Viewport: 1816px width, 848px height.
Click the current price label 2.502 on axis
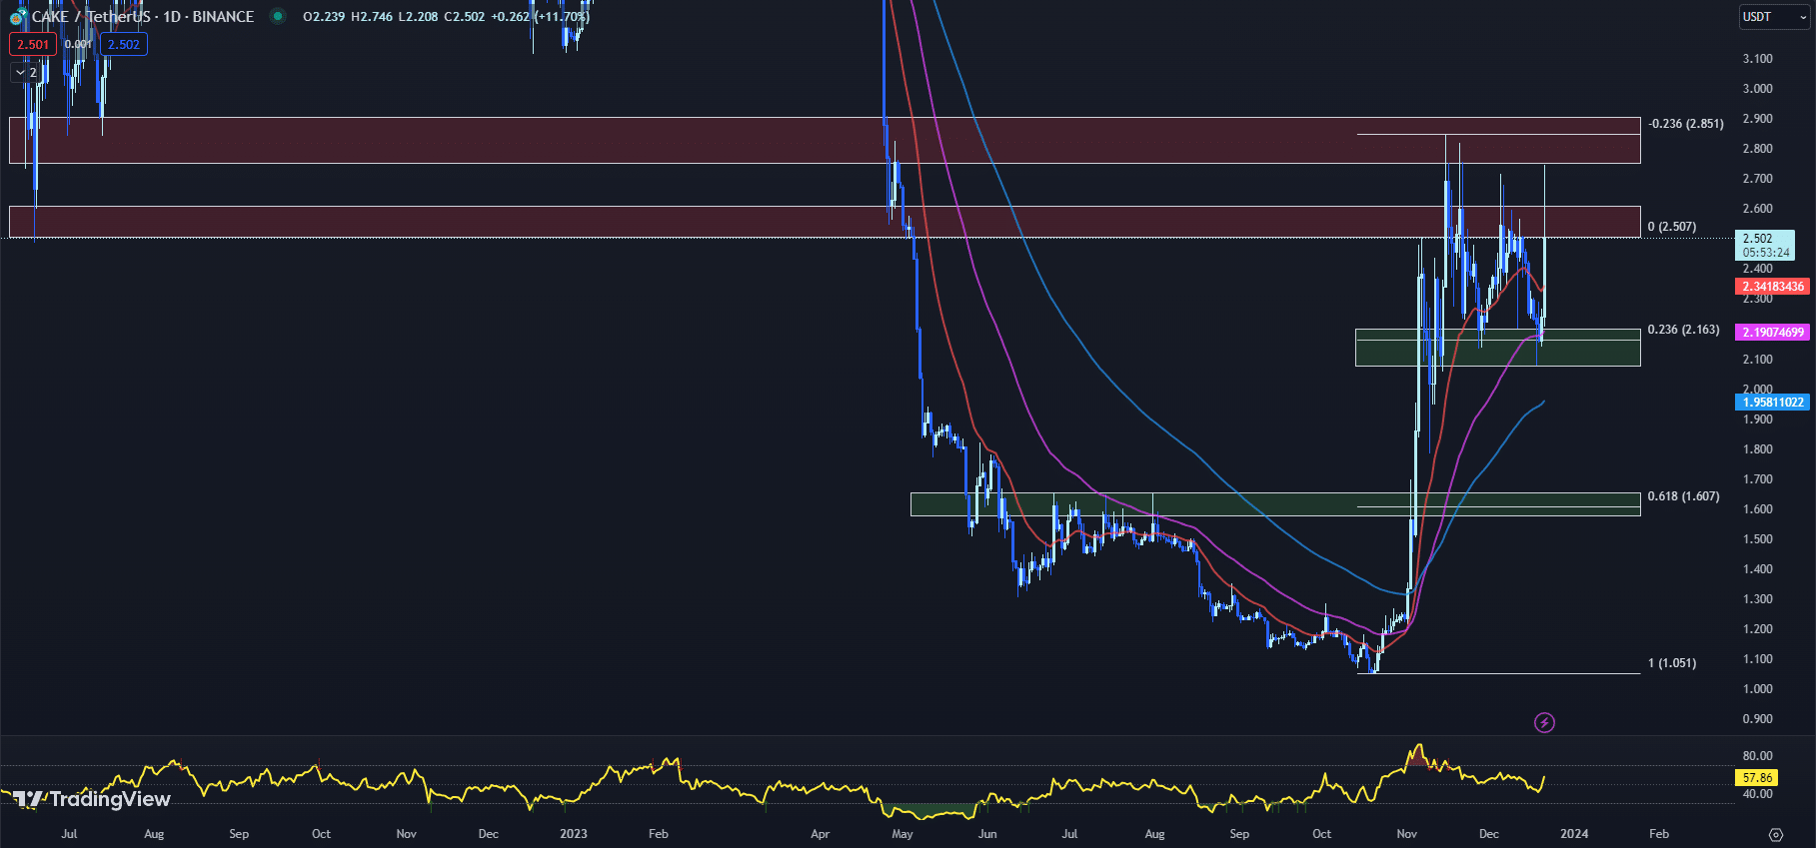pyautogui.click(x=1764, y=245)
